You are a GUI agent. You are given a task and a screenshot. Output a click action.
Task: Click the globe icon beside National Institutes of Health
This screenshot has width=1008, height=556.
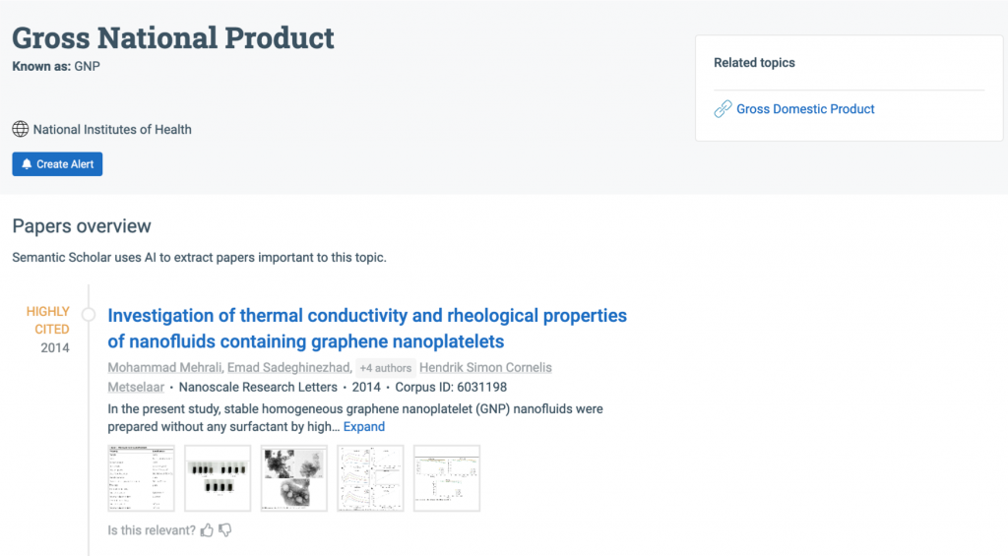pos(20,129)
